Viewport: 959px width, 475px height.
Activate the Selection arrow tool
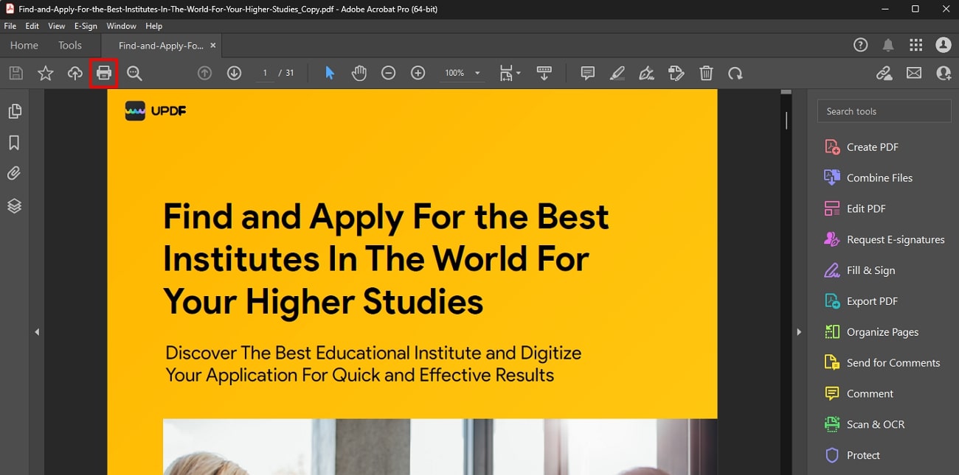point(330,73)
